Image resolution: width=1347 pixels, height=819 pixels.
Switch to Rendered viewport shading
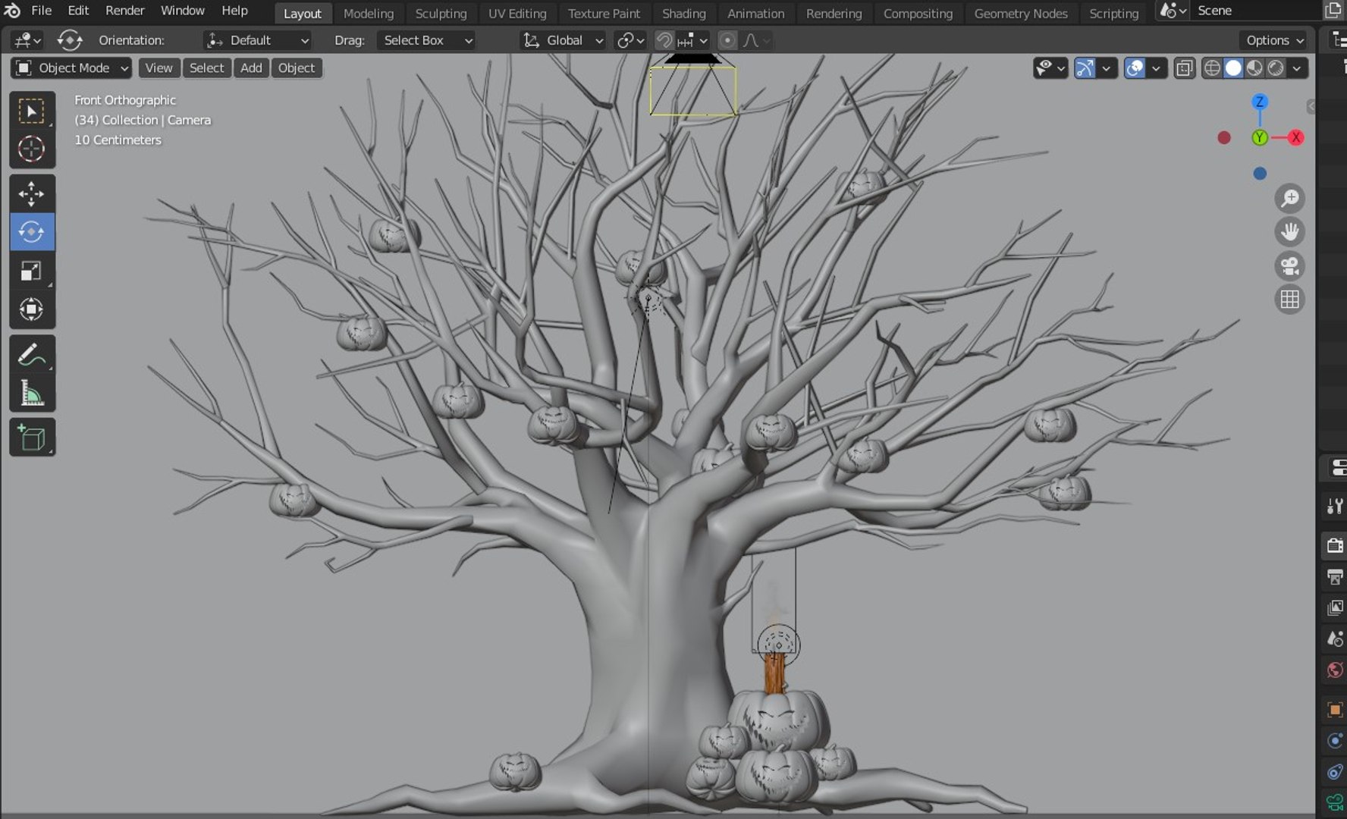[1276, 68]
